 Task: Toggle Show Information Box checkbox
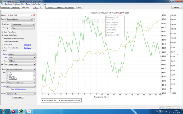click(x=2, y=48)
